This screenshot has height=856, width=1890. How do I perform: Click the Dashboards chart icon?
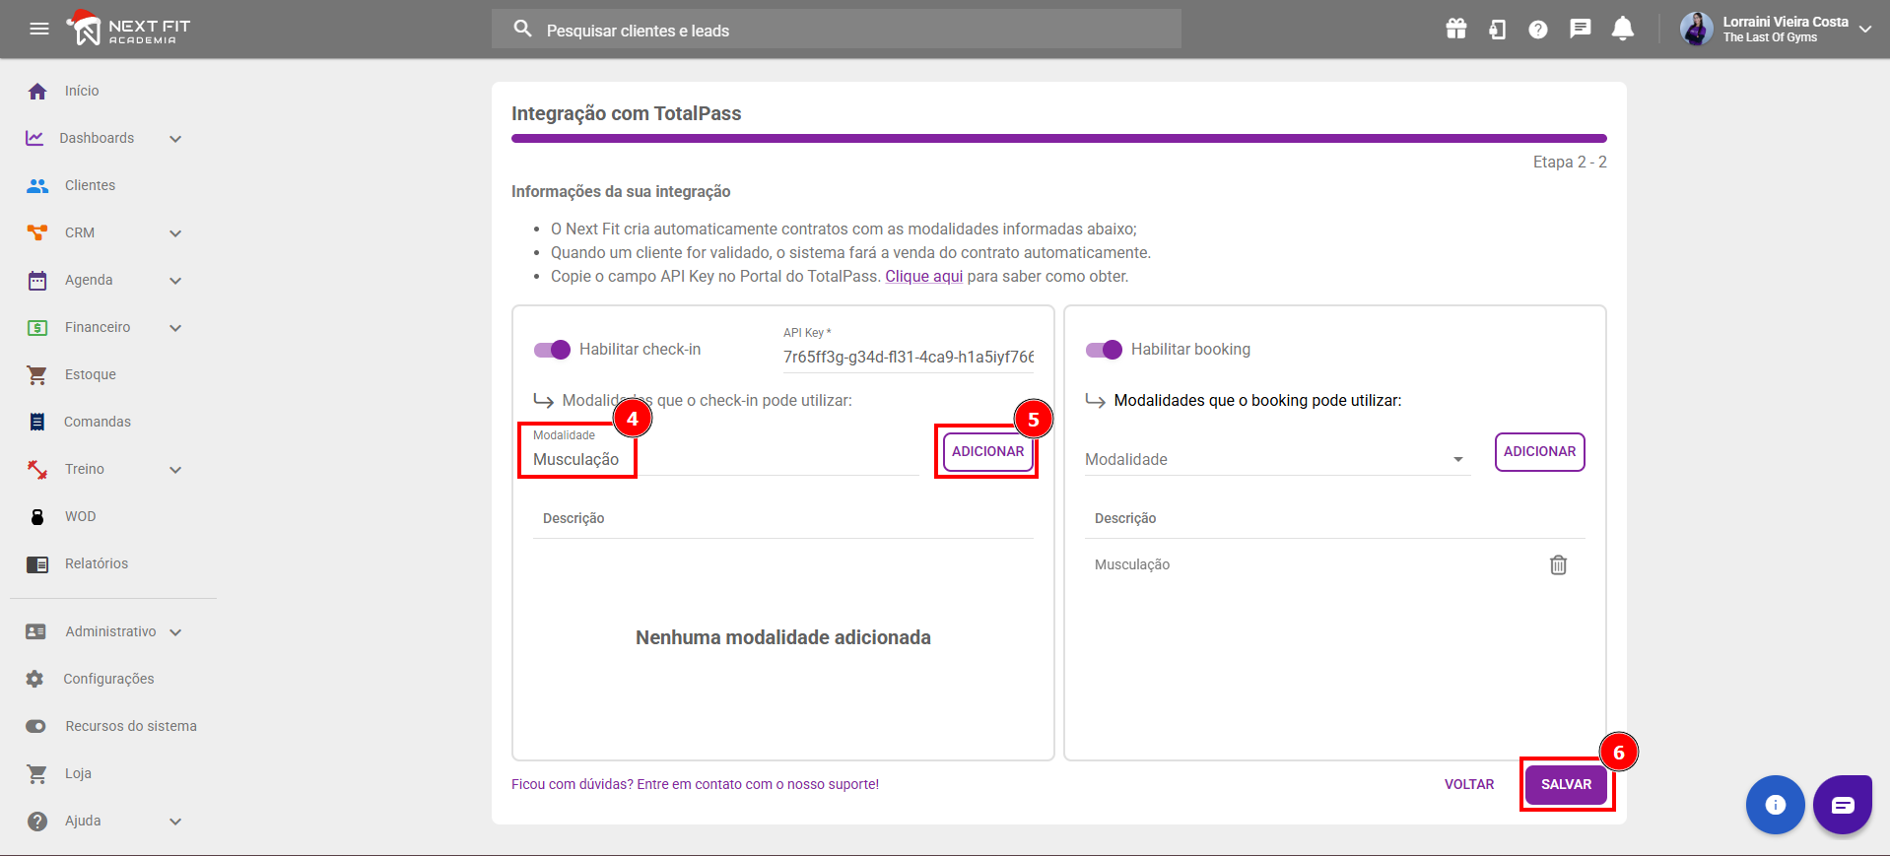(x=34, y=138)
